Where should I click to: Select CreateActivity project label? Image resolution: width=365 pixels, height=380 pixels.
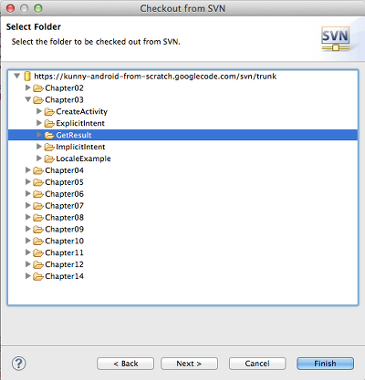(82, 112)
